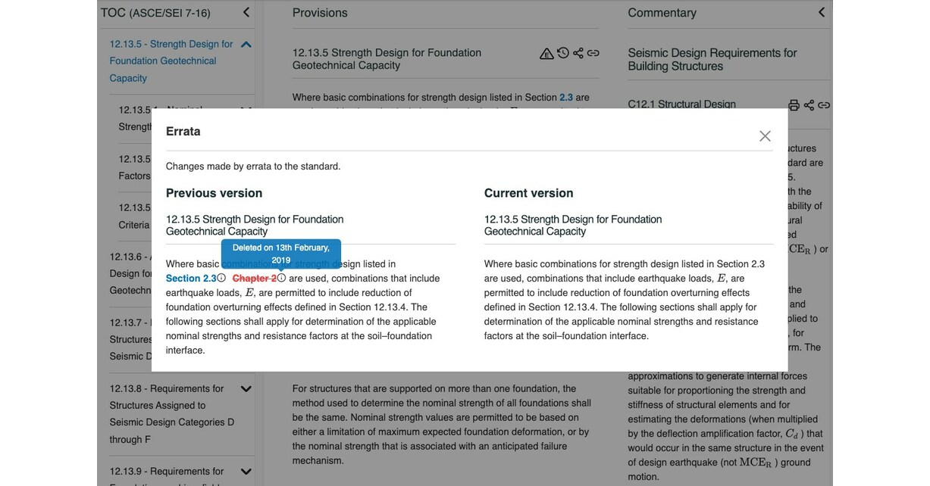Viewport: 930px width, 486px height.
Task: Copy link icon for C12.1 commentary
Action: 824,104
